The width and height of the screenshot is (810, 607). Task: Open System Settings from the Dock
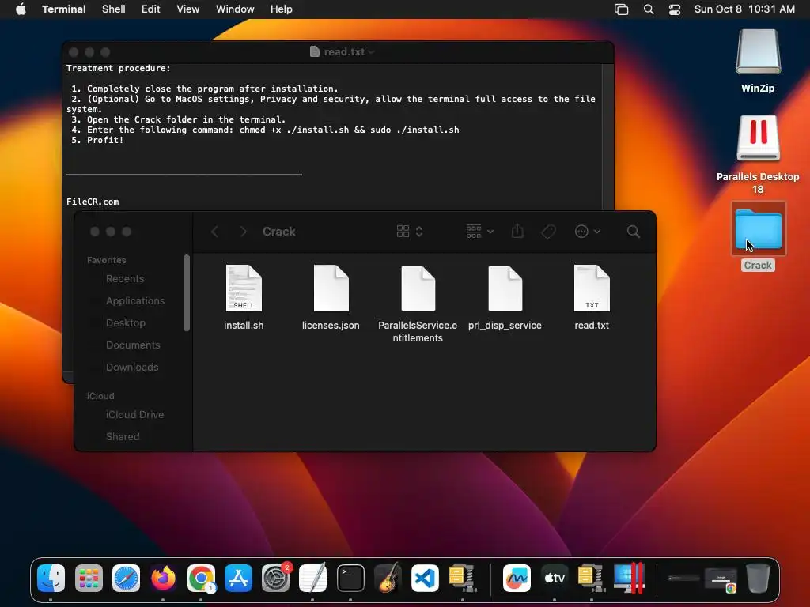276,578
